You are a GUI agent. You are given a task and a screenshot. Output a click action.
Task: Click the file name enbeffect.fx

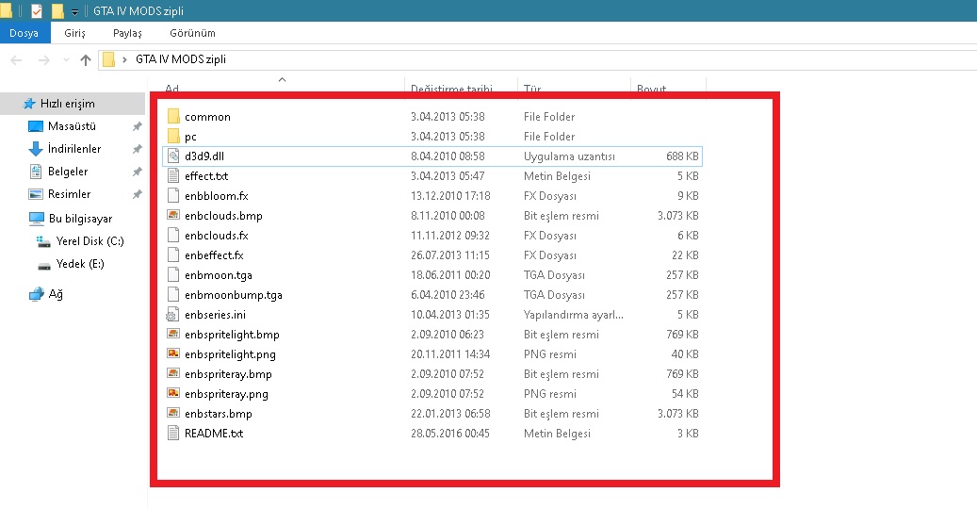point(215,255)
